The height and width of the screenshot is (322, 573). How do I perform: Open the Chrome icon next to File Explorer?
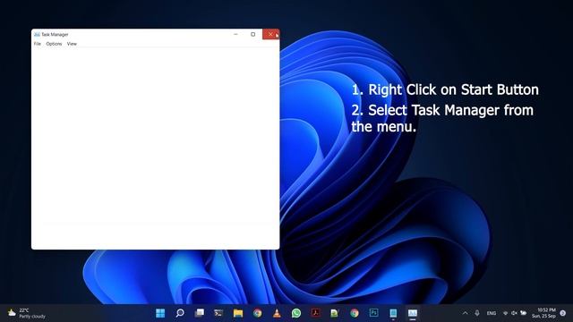tap(257, 313)
